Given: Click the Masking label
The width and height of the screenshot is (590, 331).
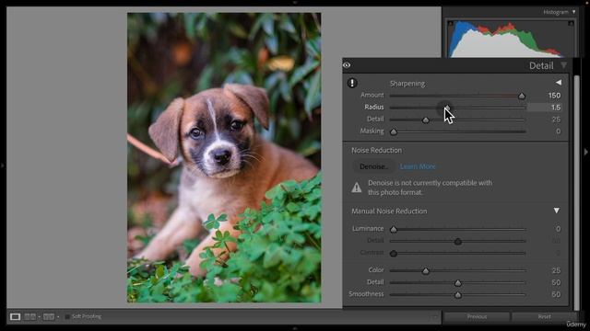Looking at the screenshot, I should coord(372,131).
